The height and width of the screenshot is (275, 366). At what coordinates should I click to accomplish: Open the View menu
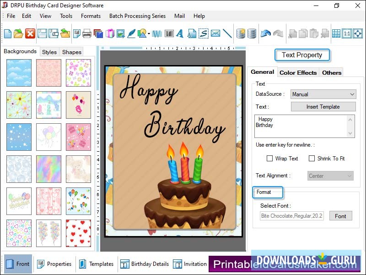(45, 16)
